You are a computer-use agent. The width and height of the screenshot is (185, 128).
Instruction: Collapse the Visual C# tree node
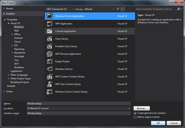point(8,23)
